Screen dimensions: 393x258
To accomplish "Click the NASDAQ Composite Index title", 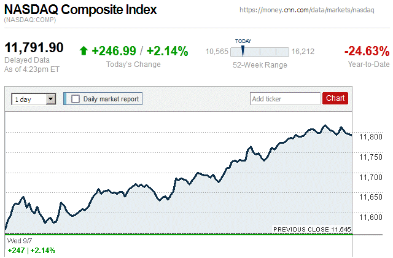I will click(80, 10).
